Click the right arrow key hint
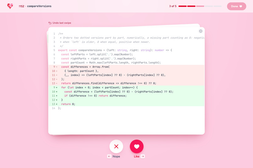 pos(143,156)
